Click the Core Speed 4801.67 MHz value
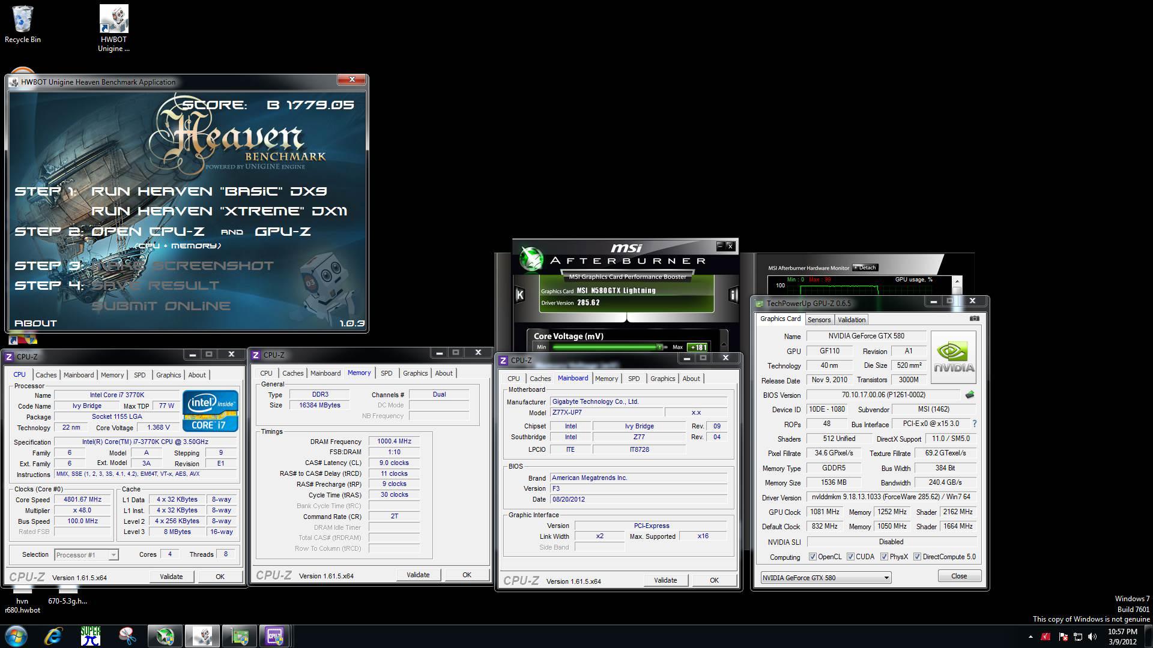 pos(83,499)
